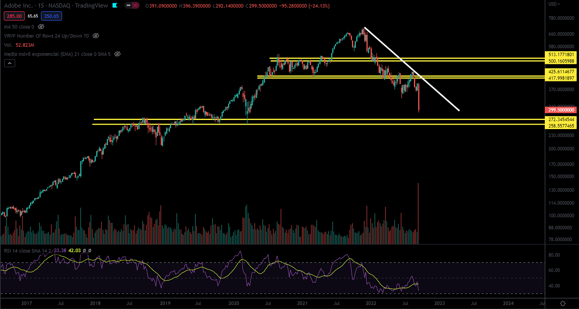Collapse the indicator legend with the chevron button
This screenshot has width=579, height=309.
10,63
